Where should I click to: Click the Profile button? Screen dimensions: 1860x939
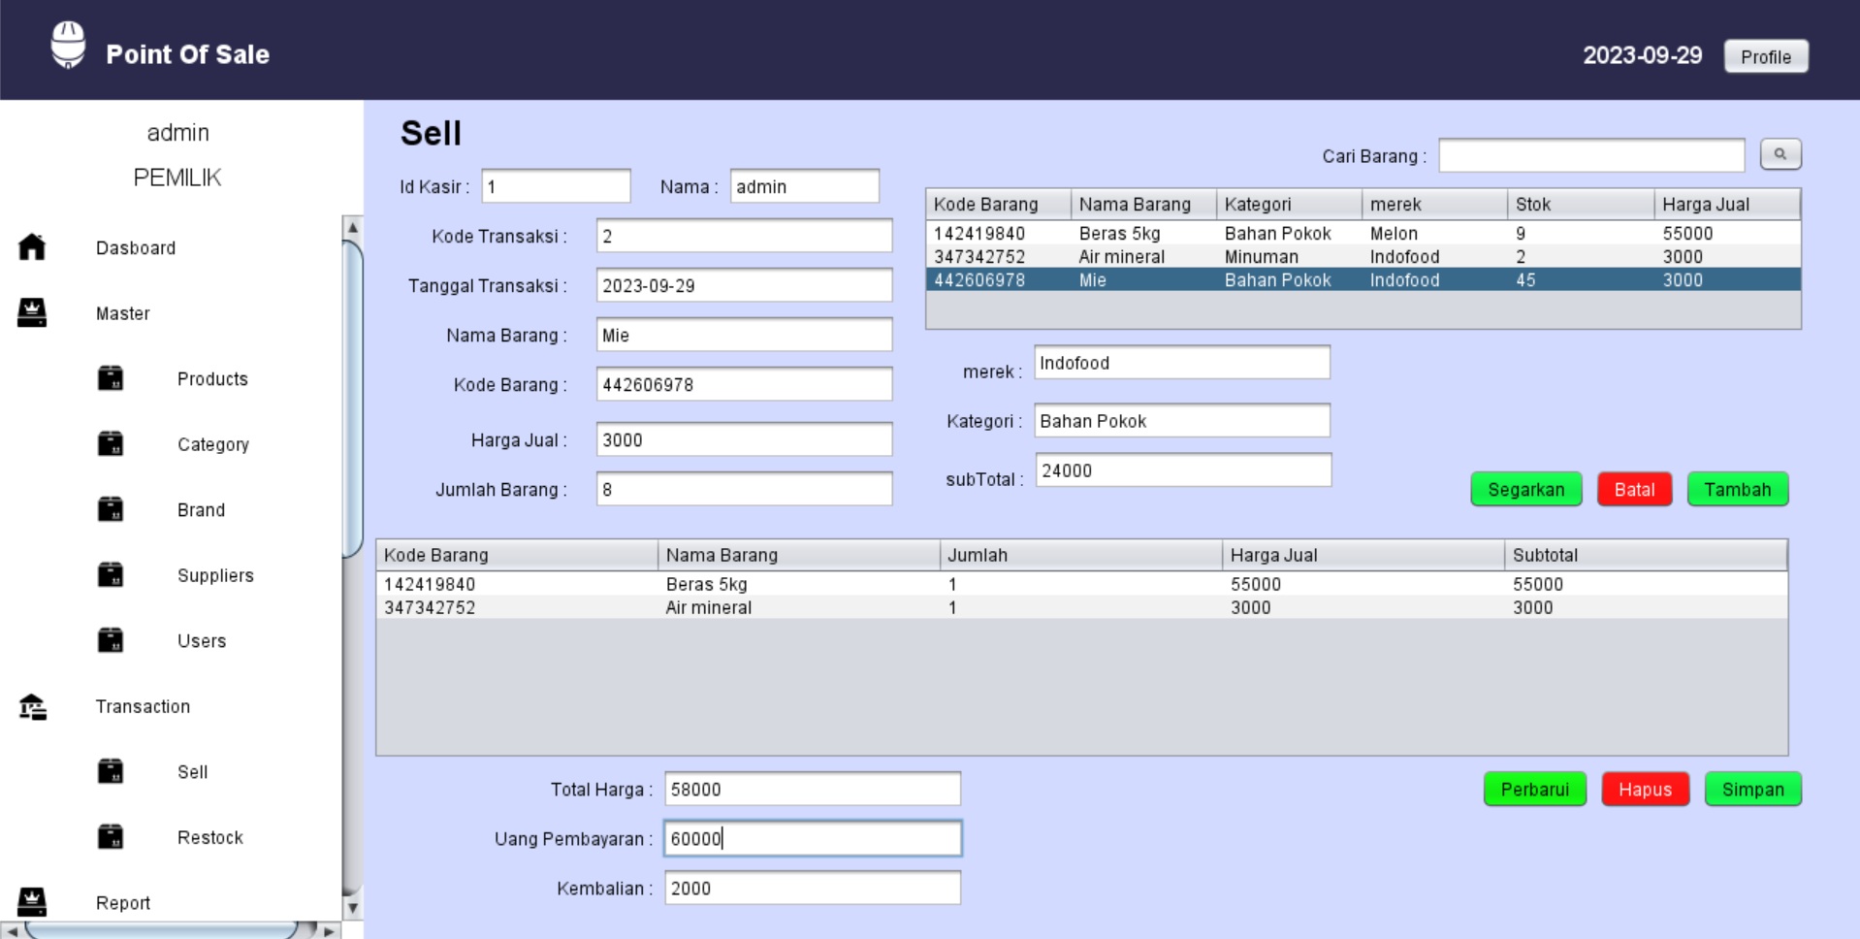point(1766,56)
